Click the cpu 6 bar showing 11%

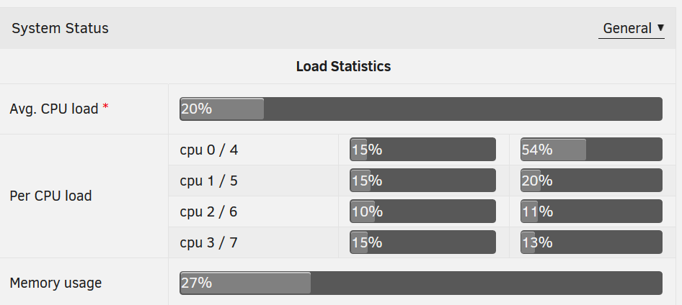(x=592, y=211)
